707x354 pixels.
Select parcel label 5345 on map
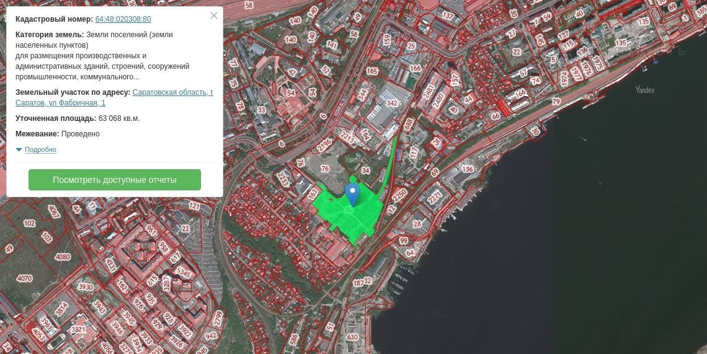pyautogui.click(x=184, y=272)
